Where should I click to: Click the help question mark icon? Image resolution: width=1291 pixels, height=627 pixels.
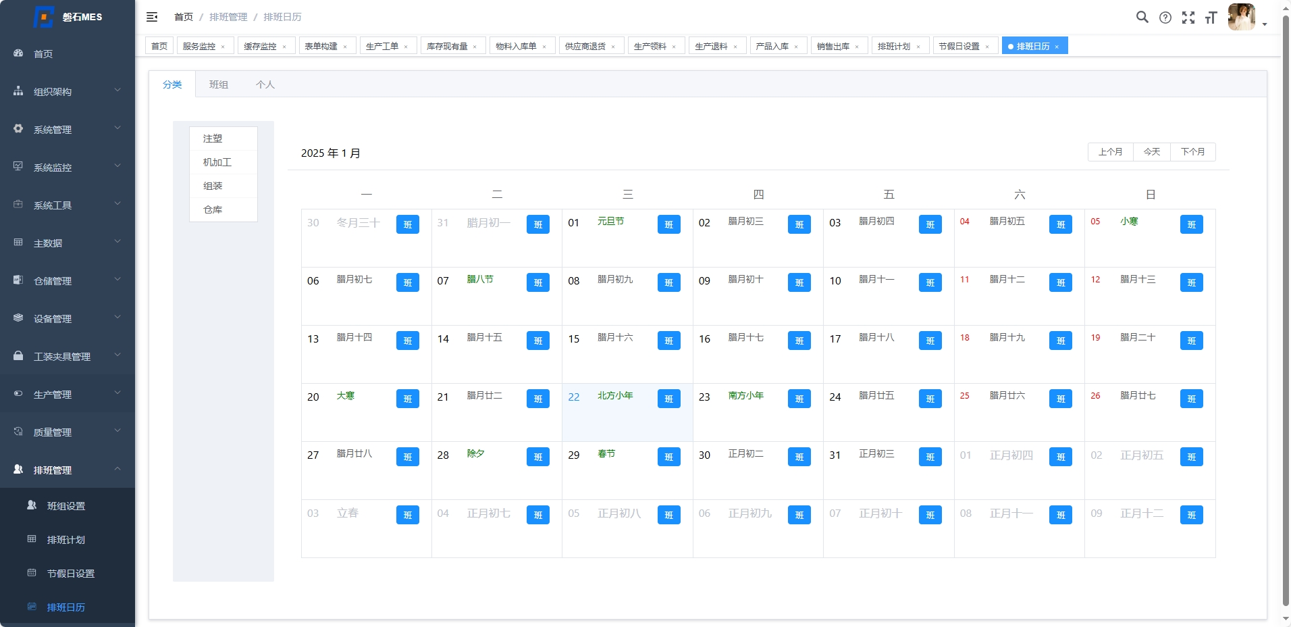pyautogui.click(x=1165, y=18)
